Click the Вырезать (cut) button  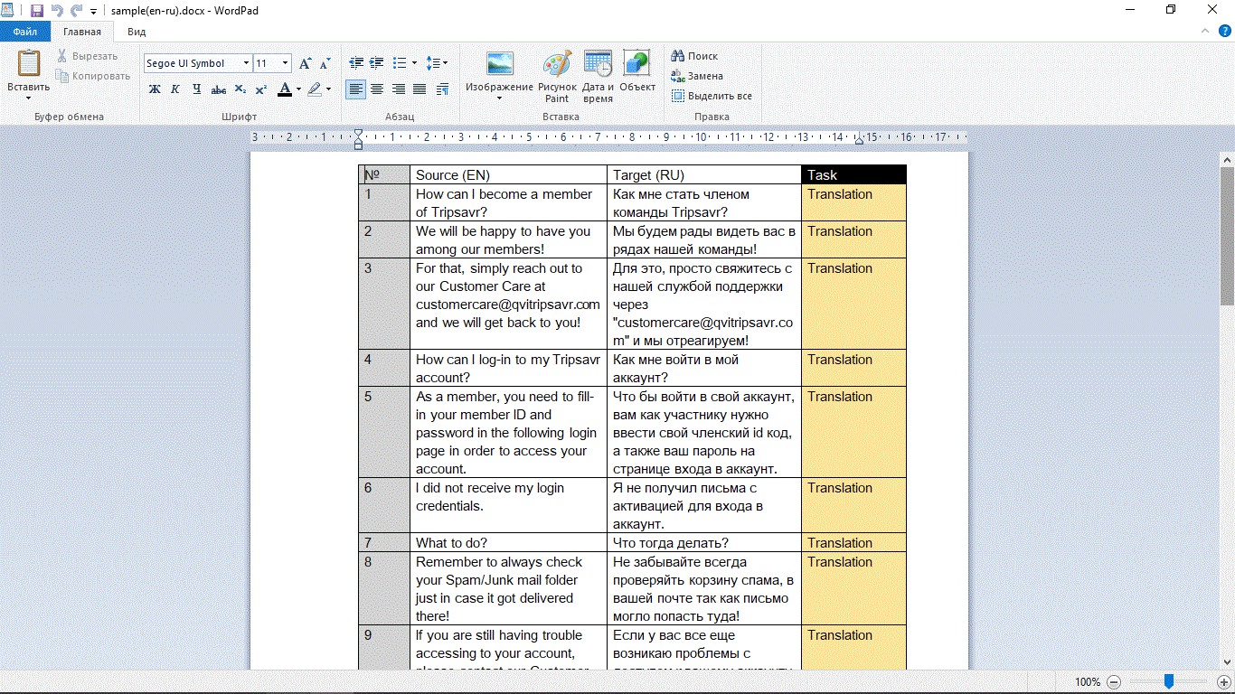click(x=87, y=56)
